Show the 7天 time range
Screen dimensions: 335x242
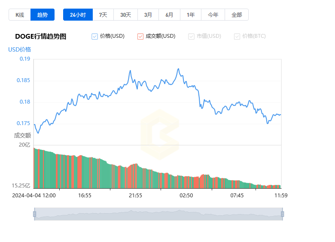tap(103, 15)
